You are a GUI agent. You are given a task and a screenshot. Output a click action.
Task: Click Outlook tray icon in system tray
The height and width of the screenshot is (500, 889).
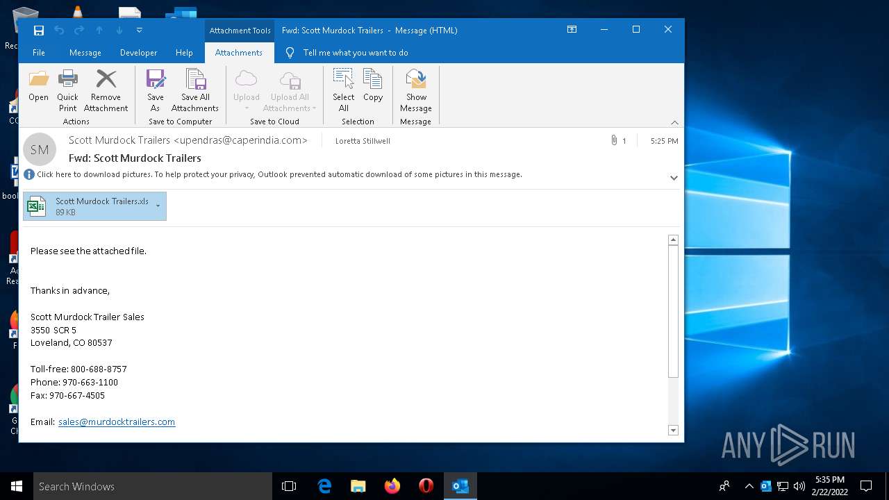point(766,486)
